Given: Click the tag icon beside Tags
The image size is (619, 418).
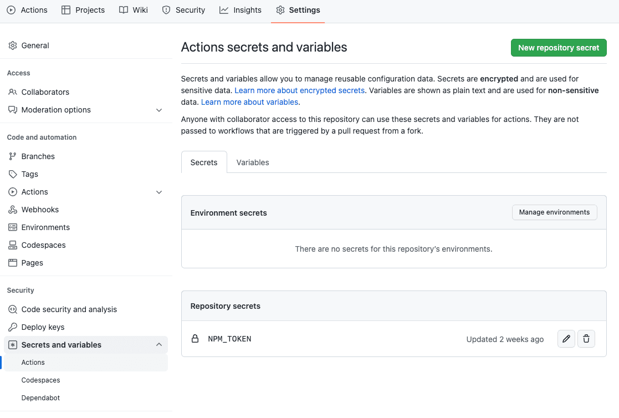Looking at the screenshot, I should coord(13,174).
